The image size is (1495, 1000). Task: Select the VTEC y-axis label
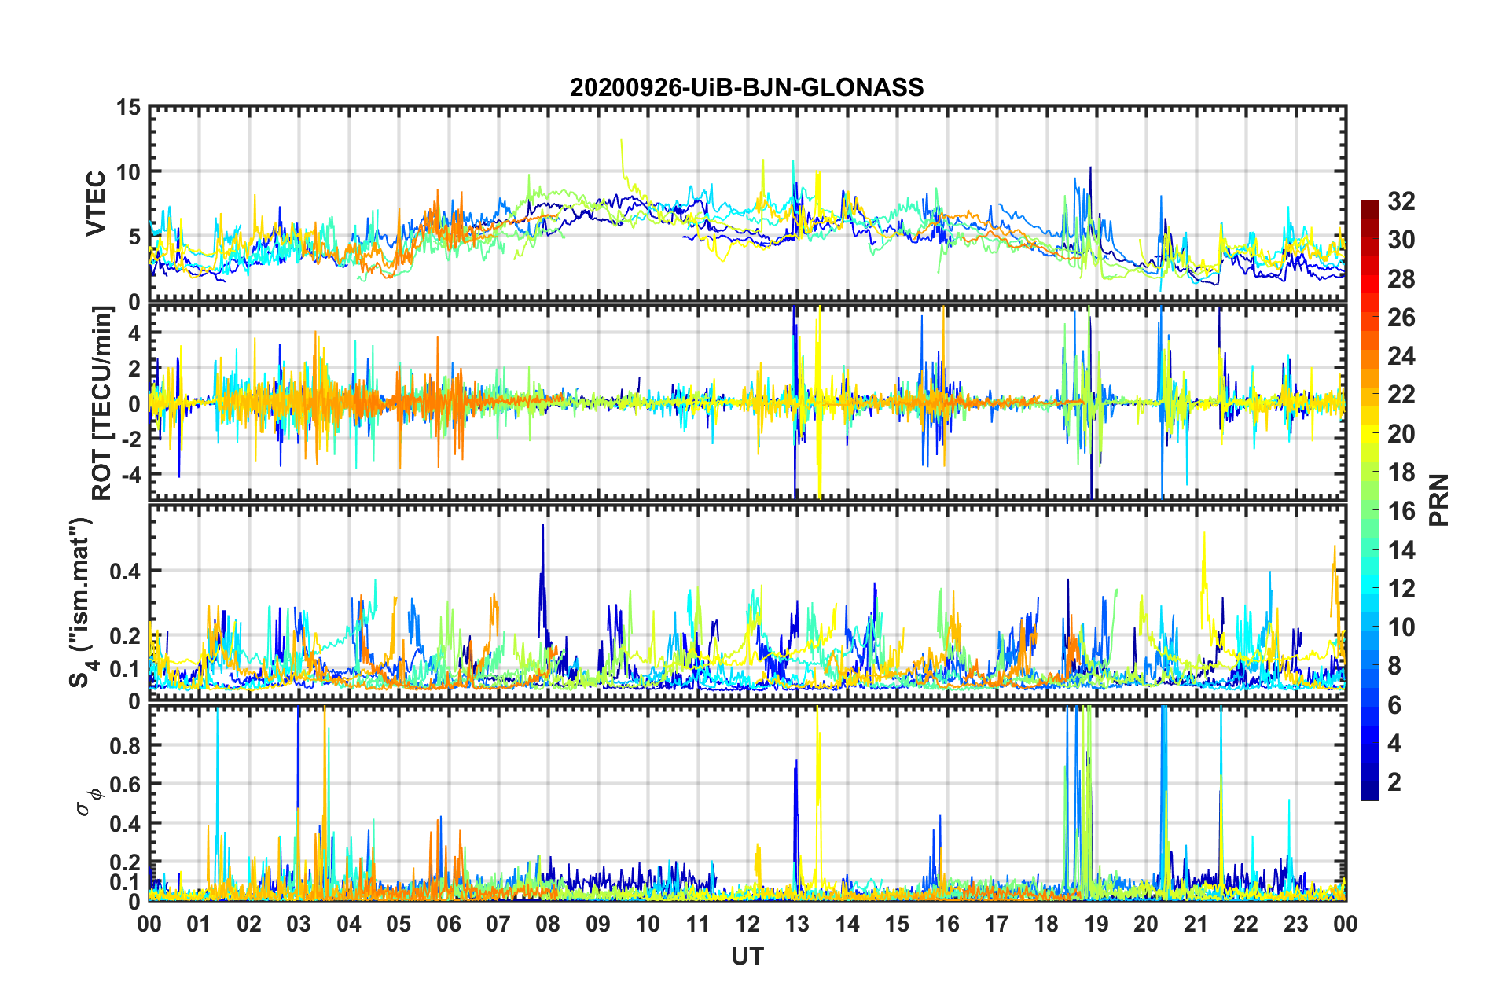tap(96, 204)
